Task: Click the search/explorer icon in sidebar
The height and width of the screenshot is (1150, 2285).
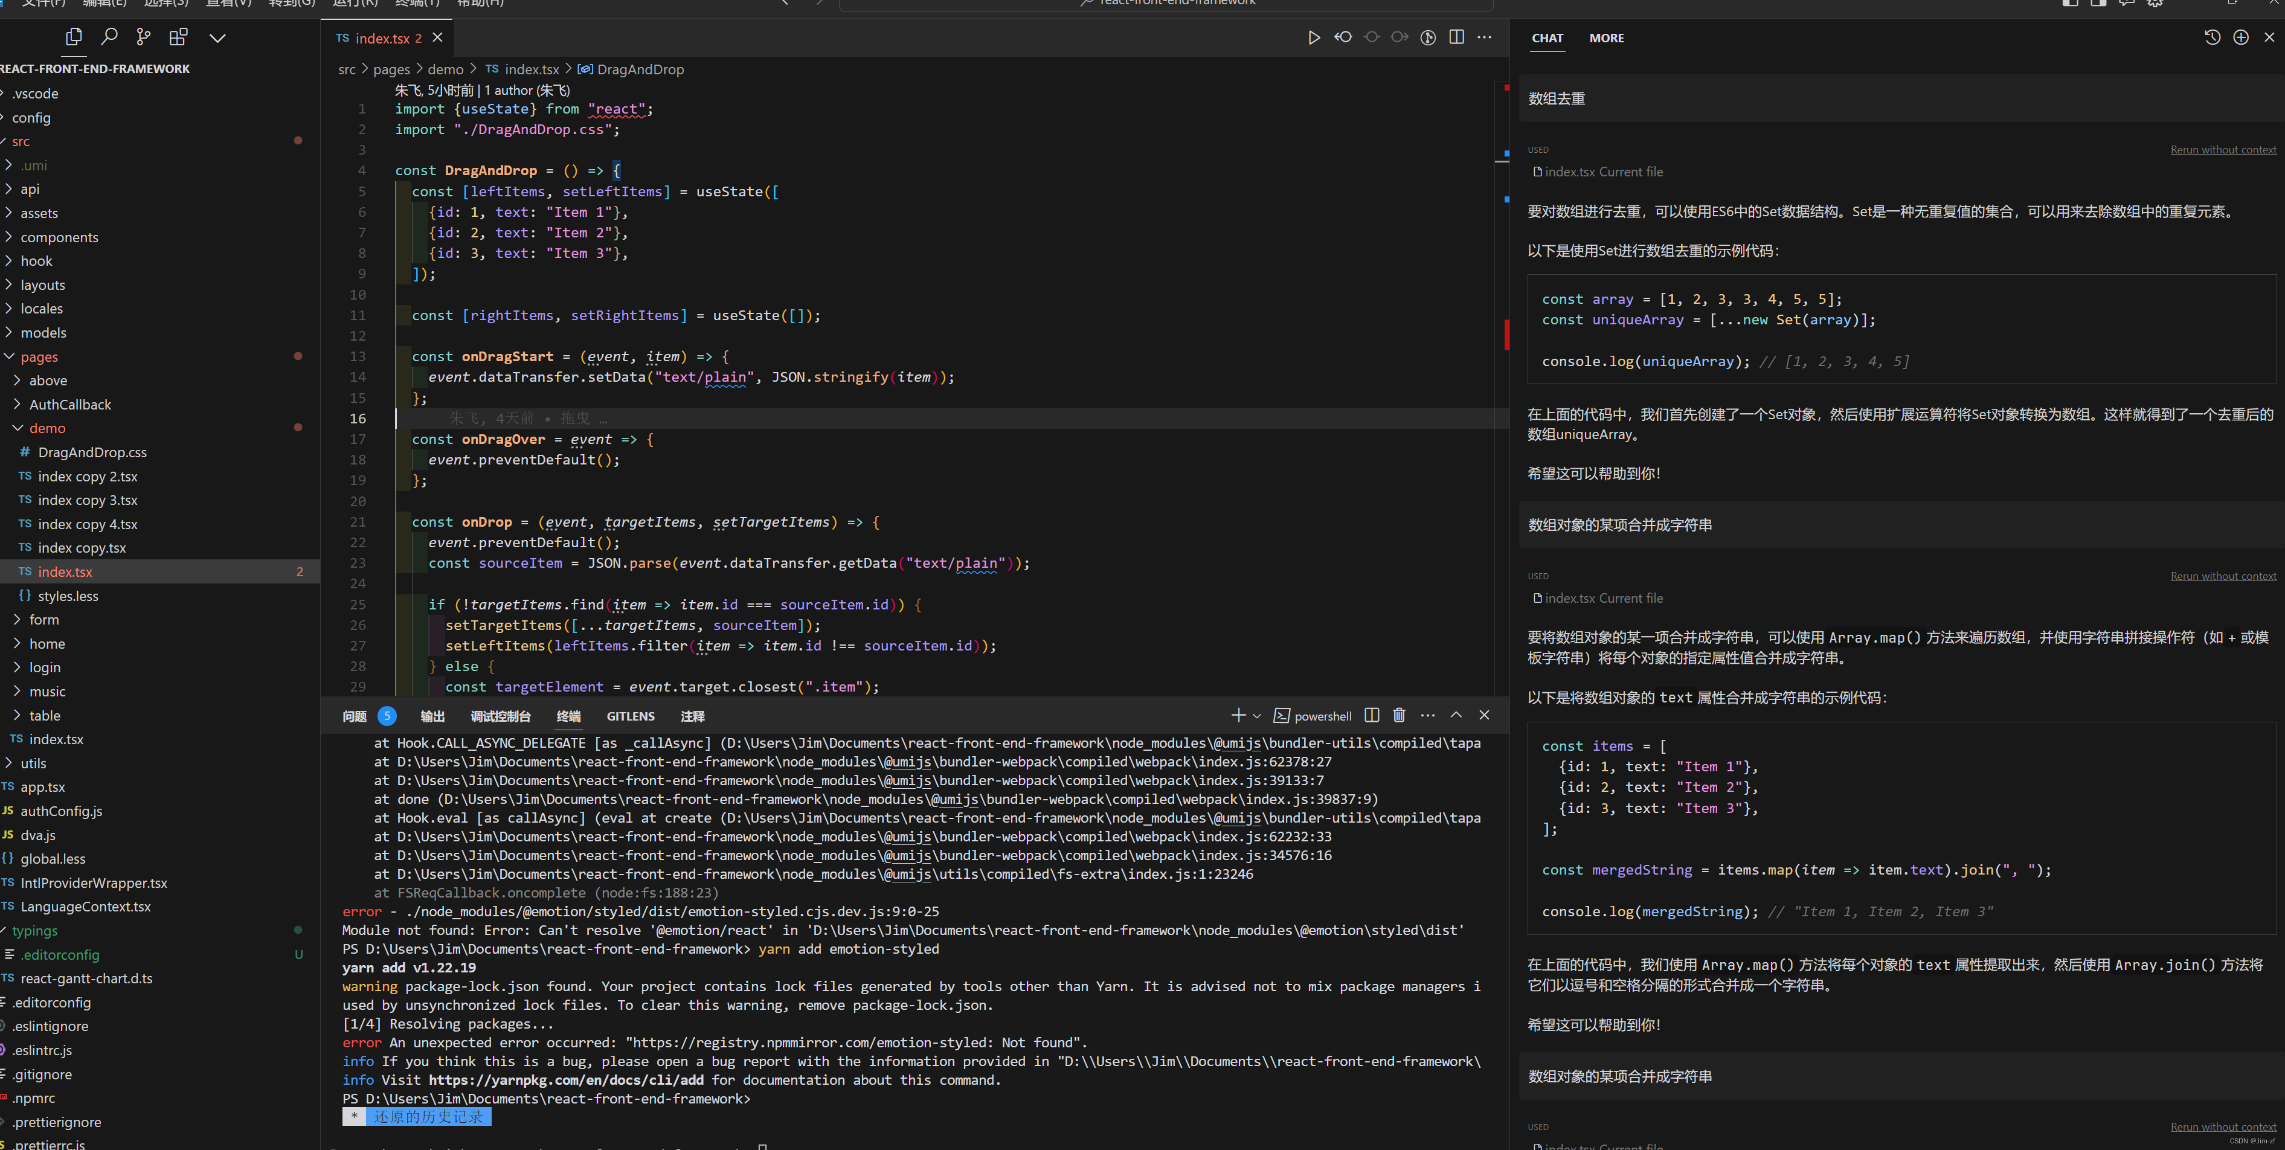Action: [110, 37]
